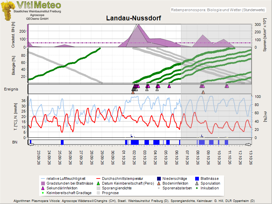272x204 pixels.
Task: Click the "Biologie [%]" axis label
Action: [x=14, y=65]
